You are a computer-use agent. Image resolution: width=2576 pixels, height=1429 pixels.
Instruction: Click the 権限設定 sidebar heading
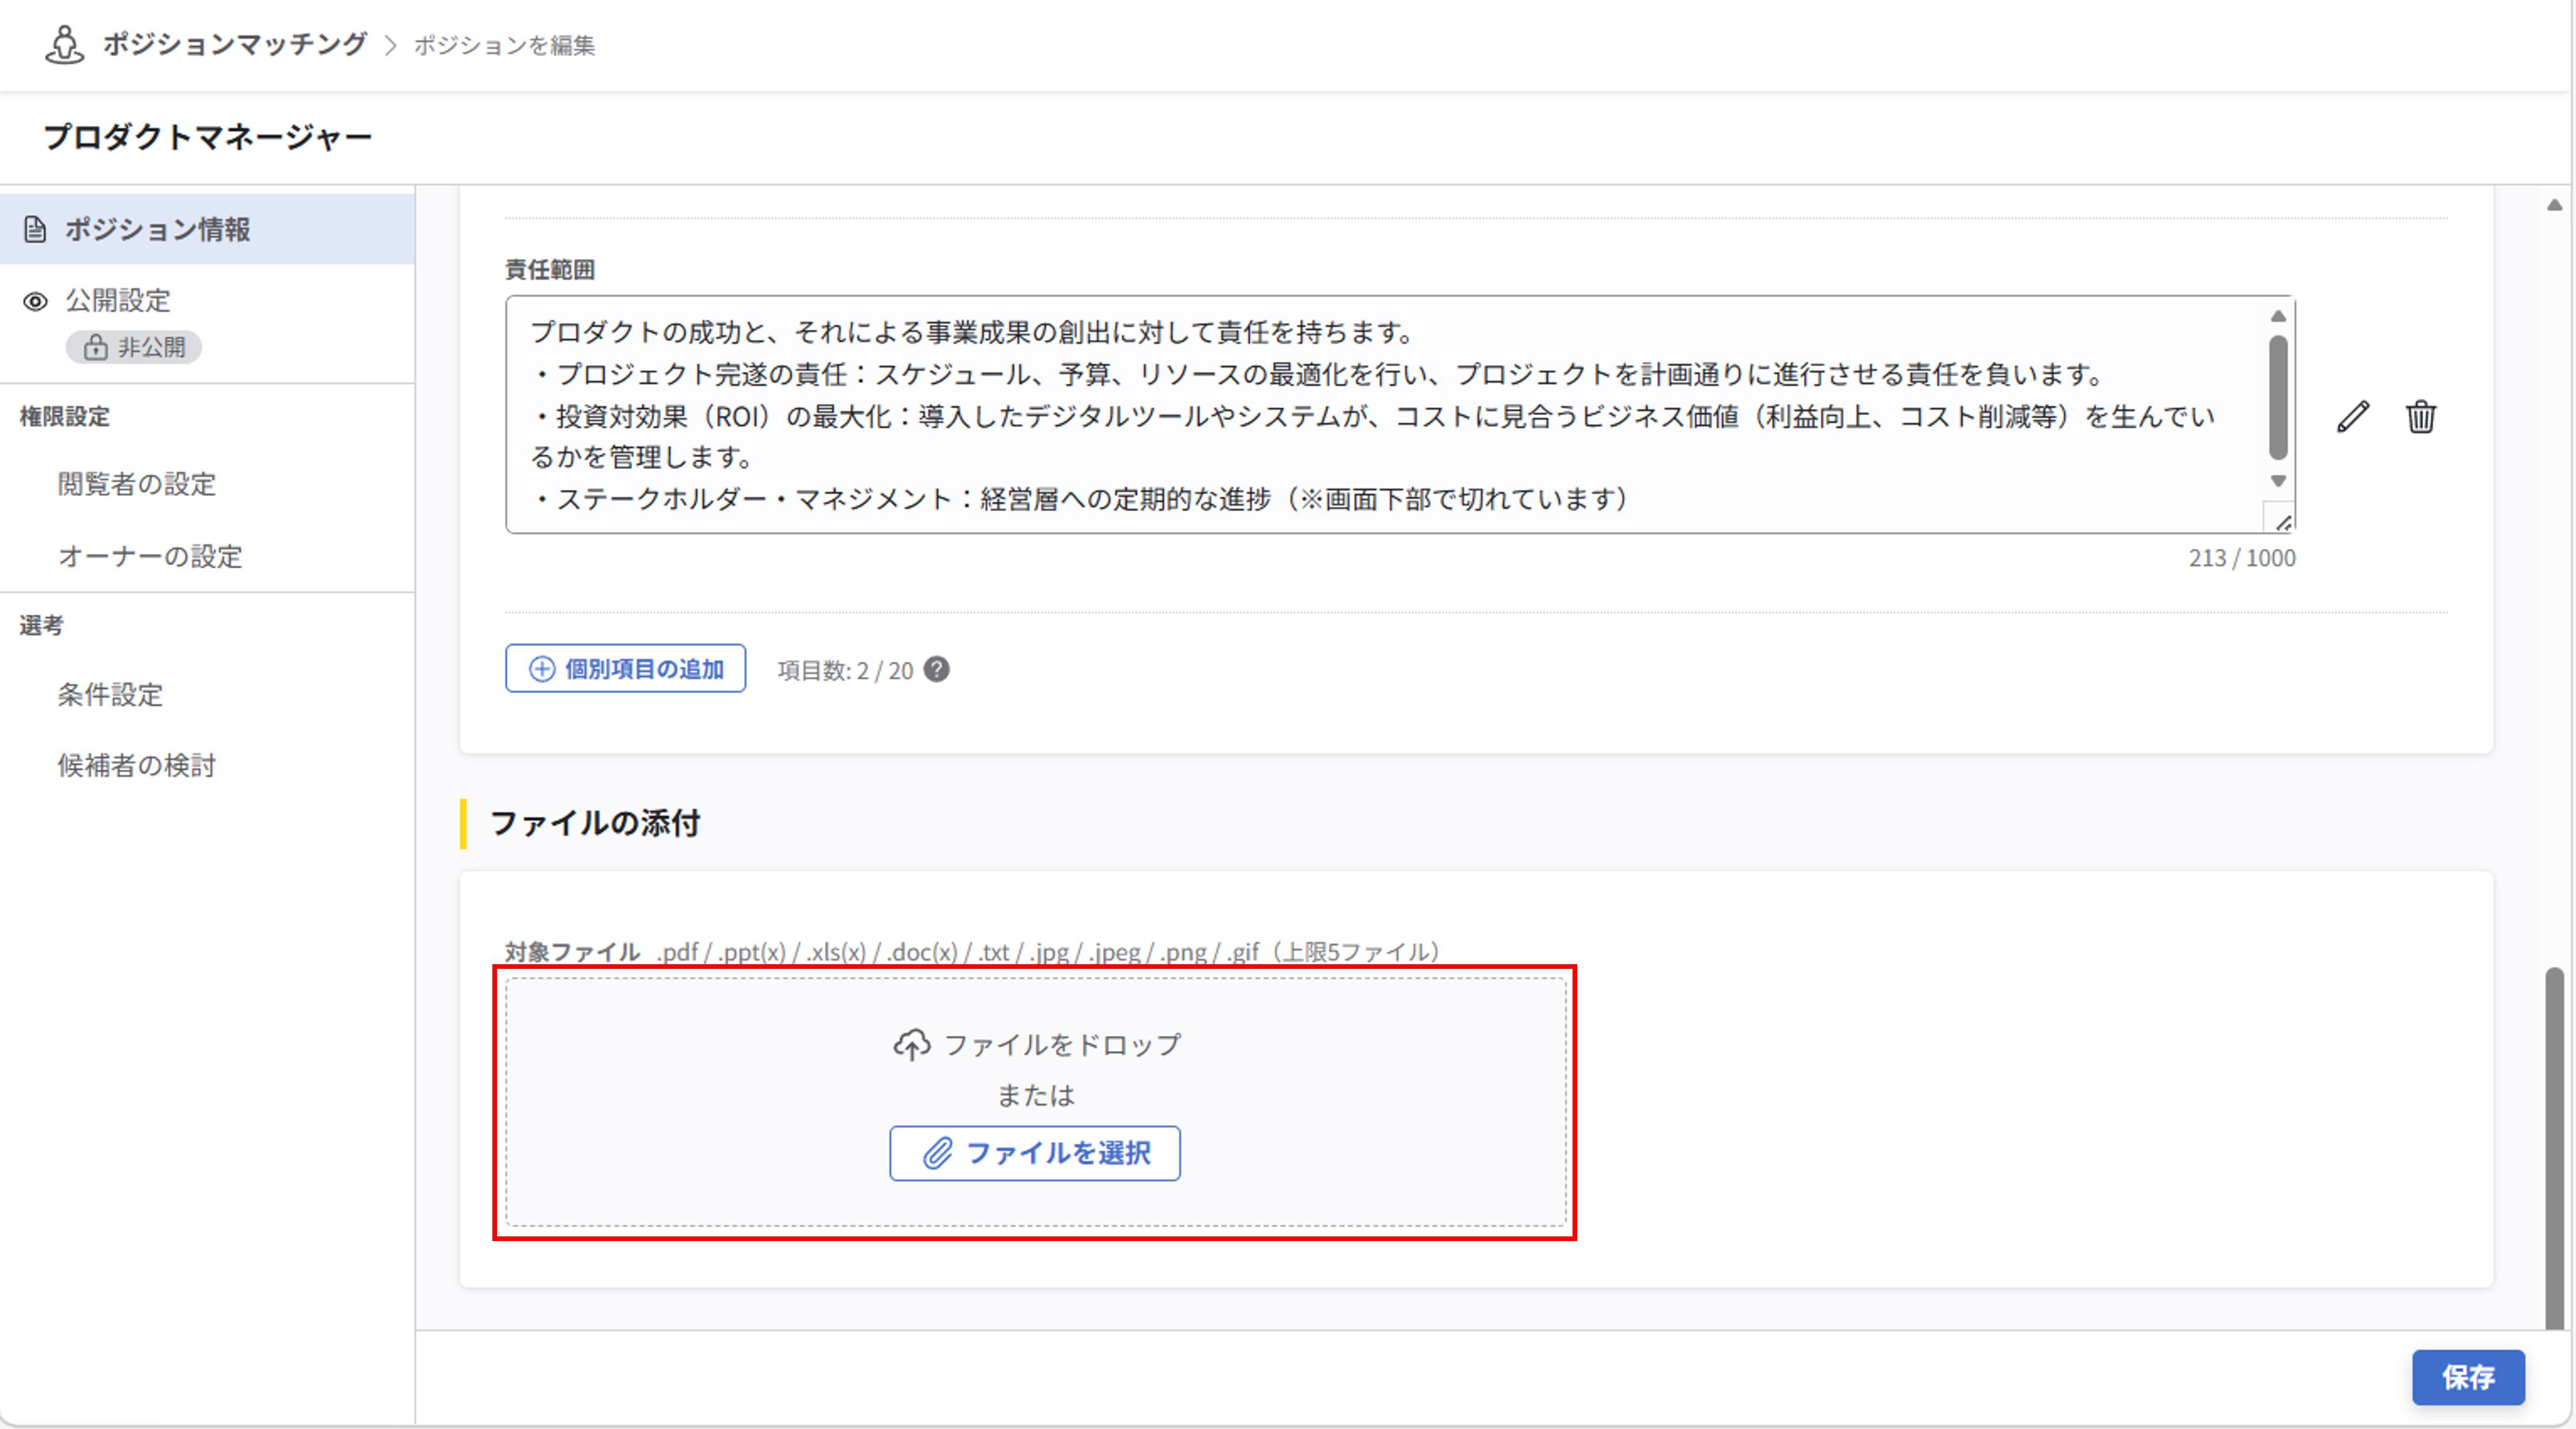pos(65,416)
